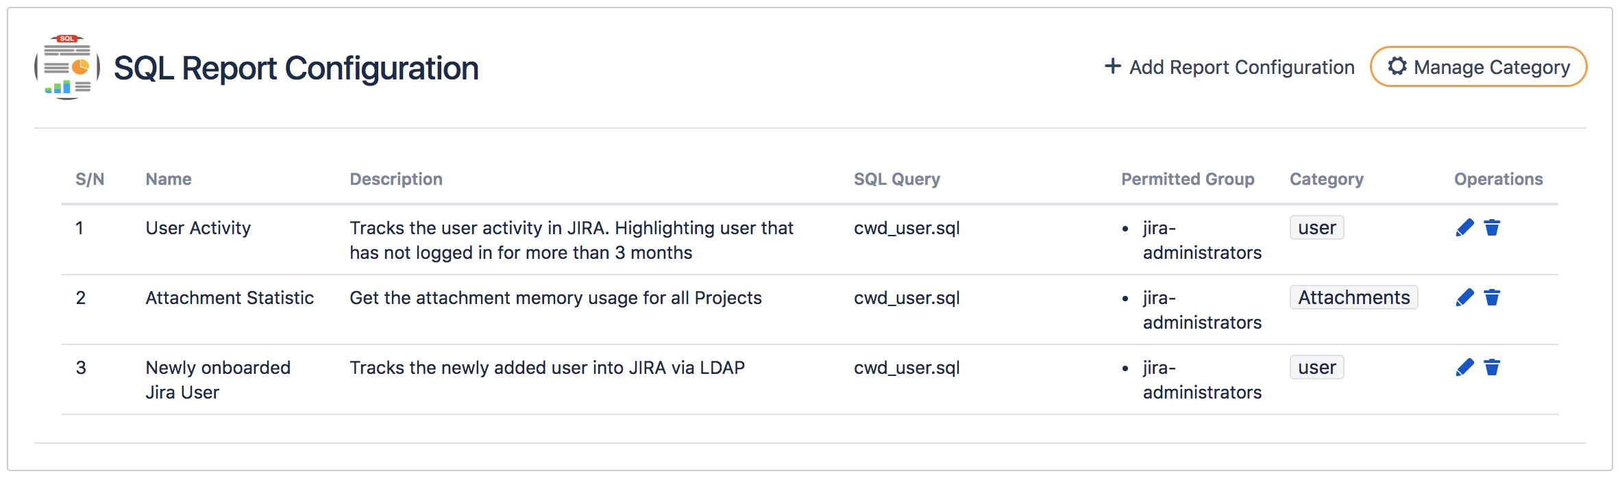Click the user category tag for User Activity
Screen dimensions: 1620x478
(1316, 228)
